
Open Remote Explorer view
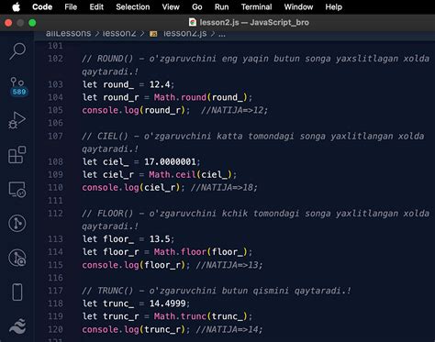[17, 190]
